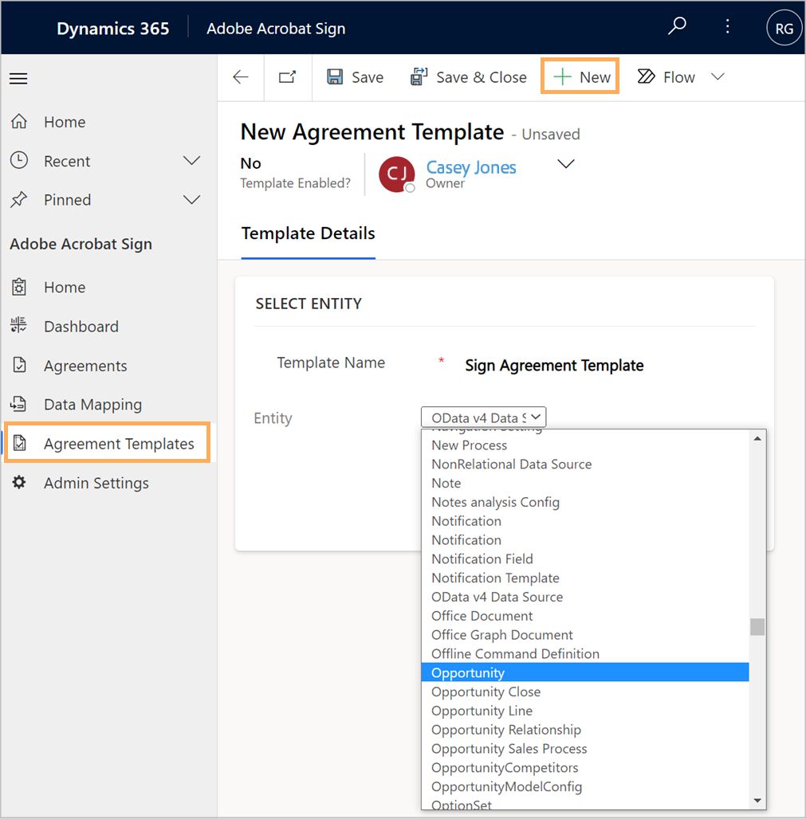Image resolution: width=806 pixels, height=819 pixels.
Task: Click the Agreements document icon
Action: (x=19, y=365)
